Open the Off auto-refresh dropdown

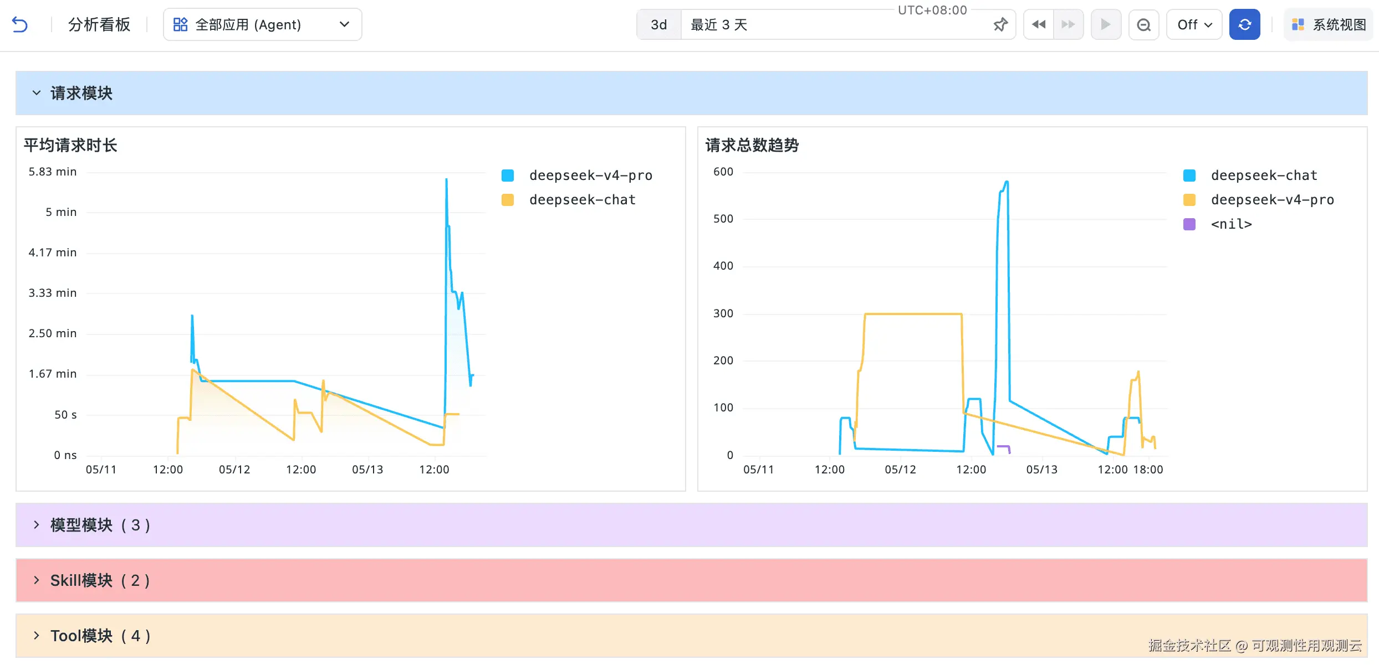coord(1194,25)
